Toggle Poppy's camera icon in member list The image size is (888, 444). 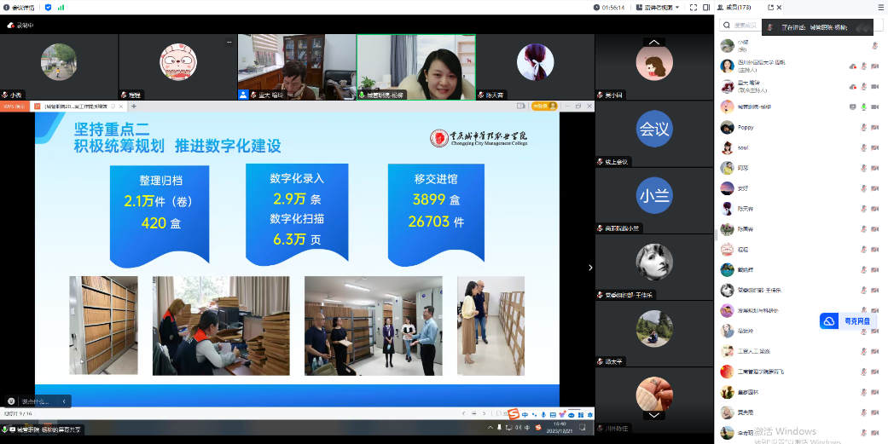(x=874, y=127)
